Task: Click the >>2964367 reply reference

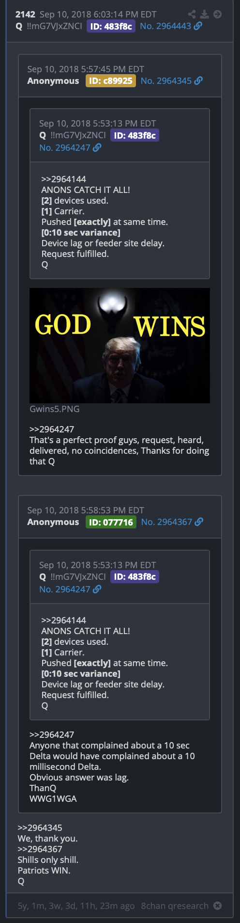Action: (40, 849)
